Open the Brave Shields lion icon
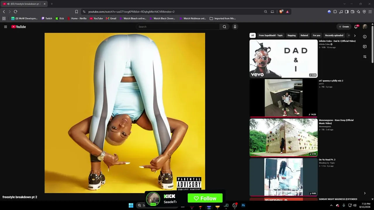 pyautogui.click(x=281, y=12)
